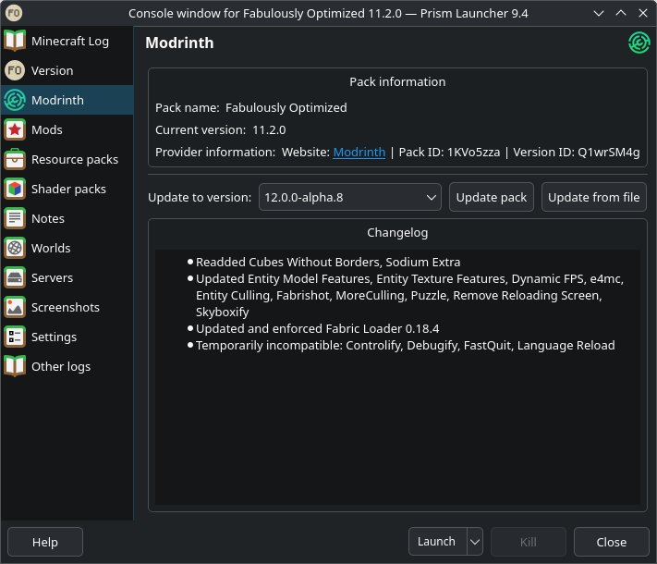Click the Resource packs briefcase icon

(x=15, y=159)
